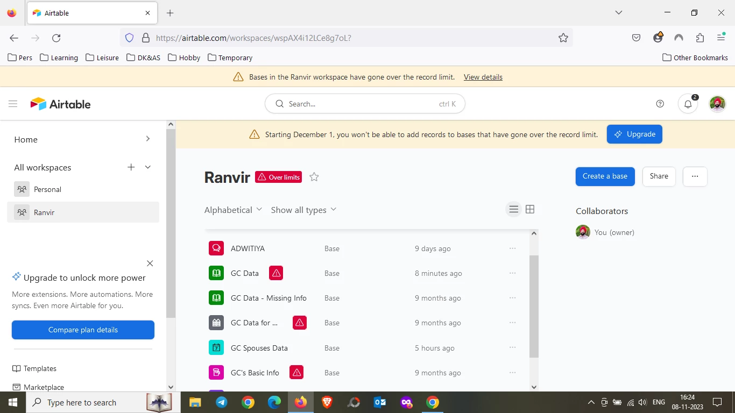Open Outlook from the taskbar
Screen dimensions: 735x413
(x=380, y=402)
